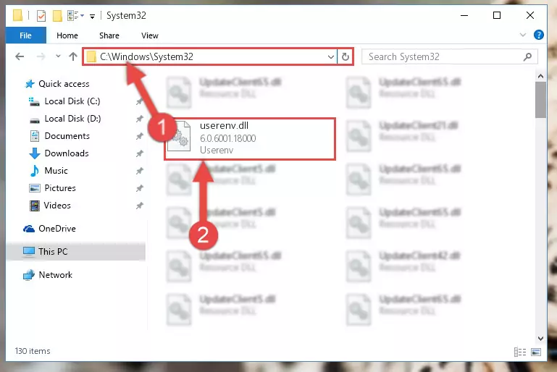Click the Properties quick access toolbar icon
557x372 pixels.
[x=41, y=16]
